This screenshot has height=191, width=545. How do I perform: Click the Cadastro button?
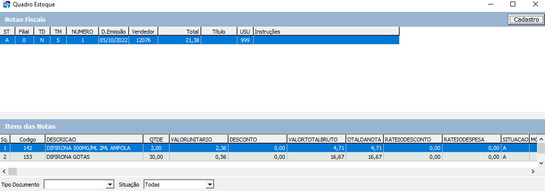pos(526,20)
